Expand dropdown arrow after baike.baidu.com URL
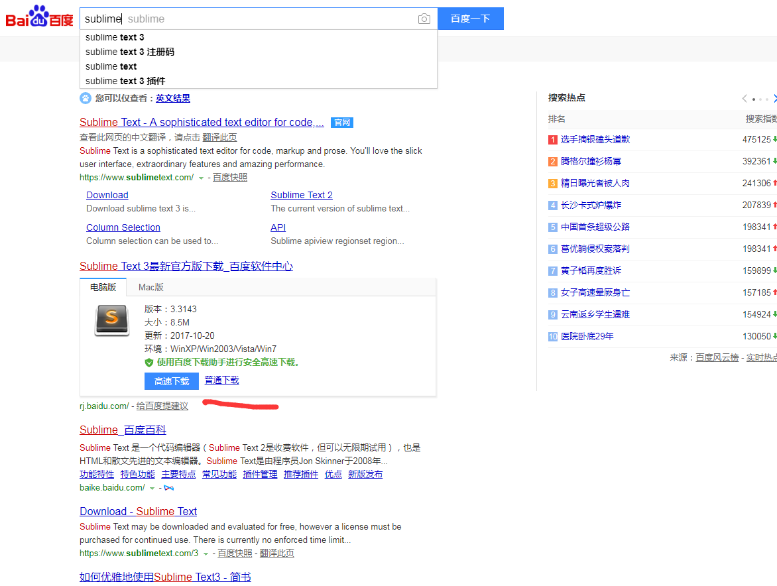The width and height of the screenshot is (777, 586). pyautogui.click(x=152, y=489)
